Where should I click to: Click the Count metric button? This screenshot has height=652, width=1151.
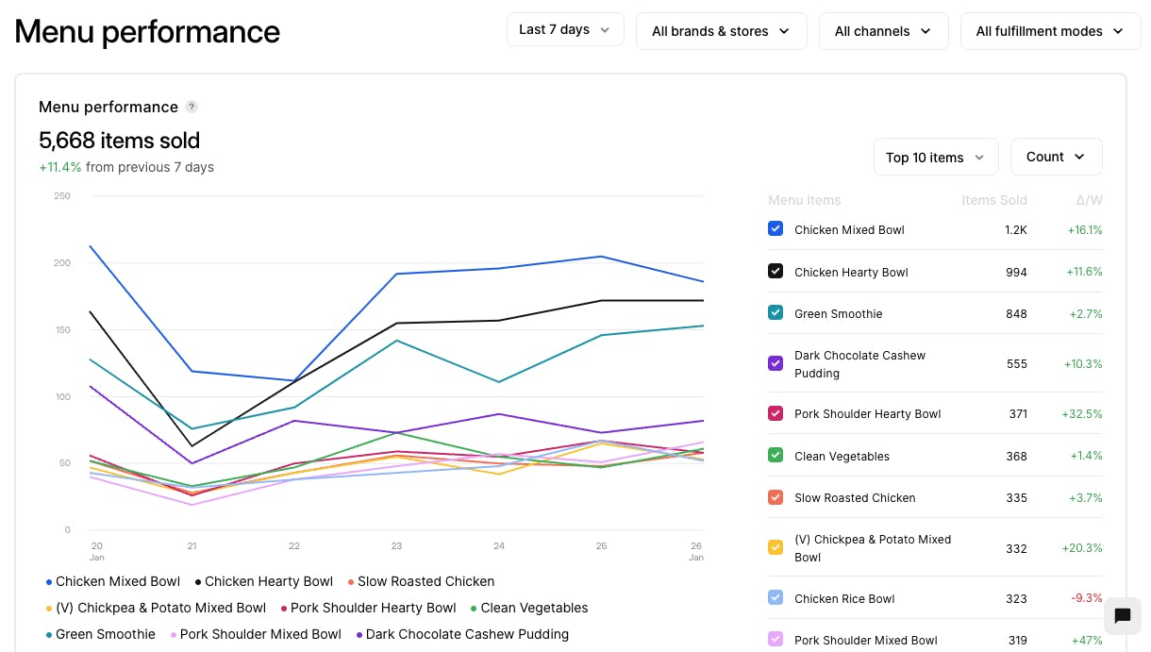[1056, 158]
